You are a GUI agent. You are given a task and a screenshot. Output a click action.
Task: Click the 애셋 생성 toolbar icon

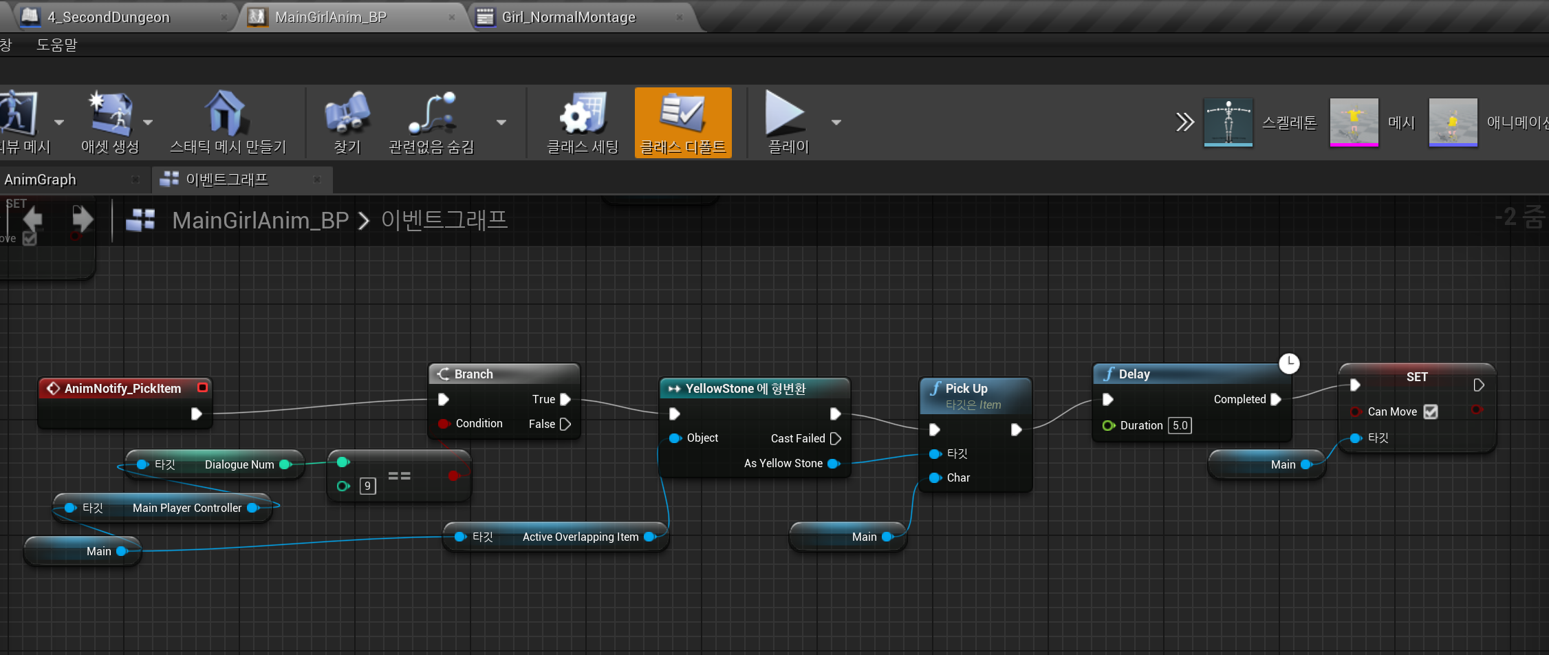tap(110, 114)
